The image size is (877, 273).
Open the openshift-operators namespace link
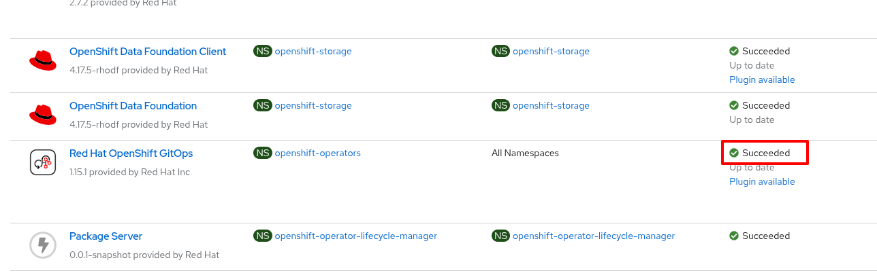click(318, 153)
